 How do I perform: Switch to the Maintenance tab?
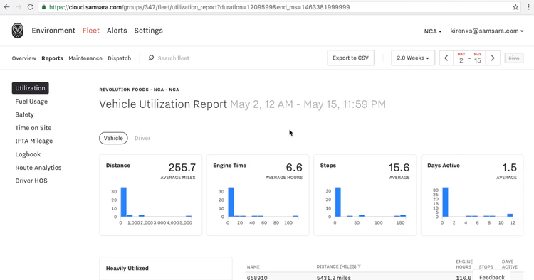point(85,58)
